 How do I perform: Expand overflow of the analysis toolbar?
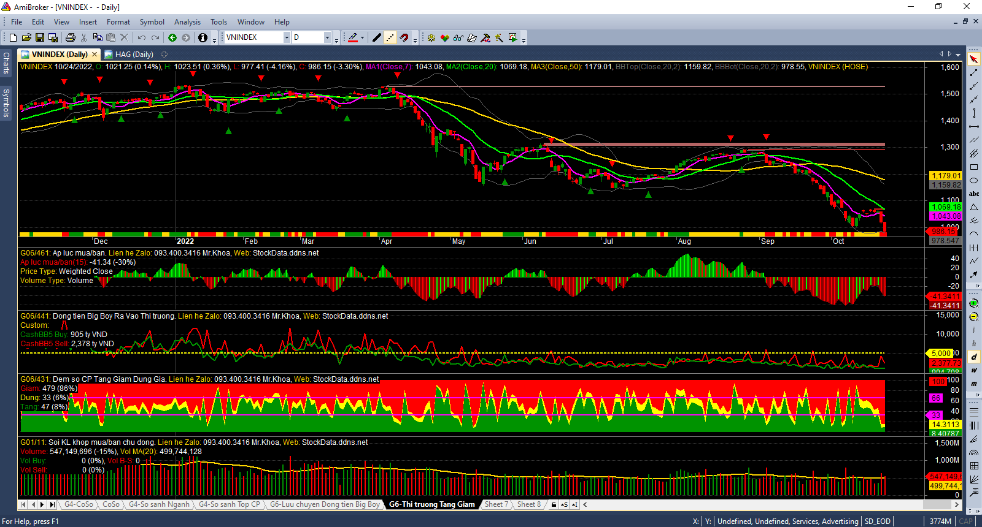click(524, 39)
